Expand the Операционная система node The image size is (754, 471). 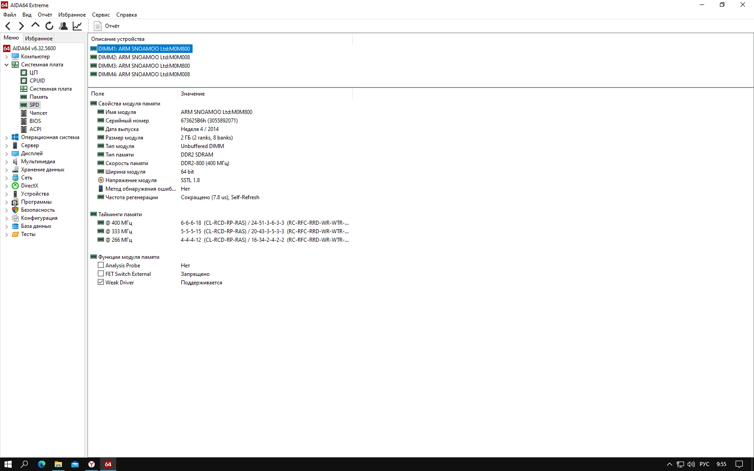pyautogui.click(x=6, y=137)
